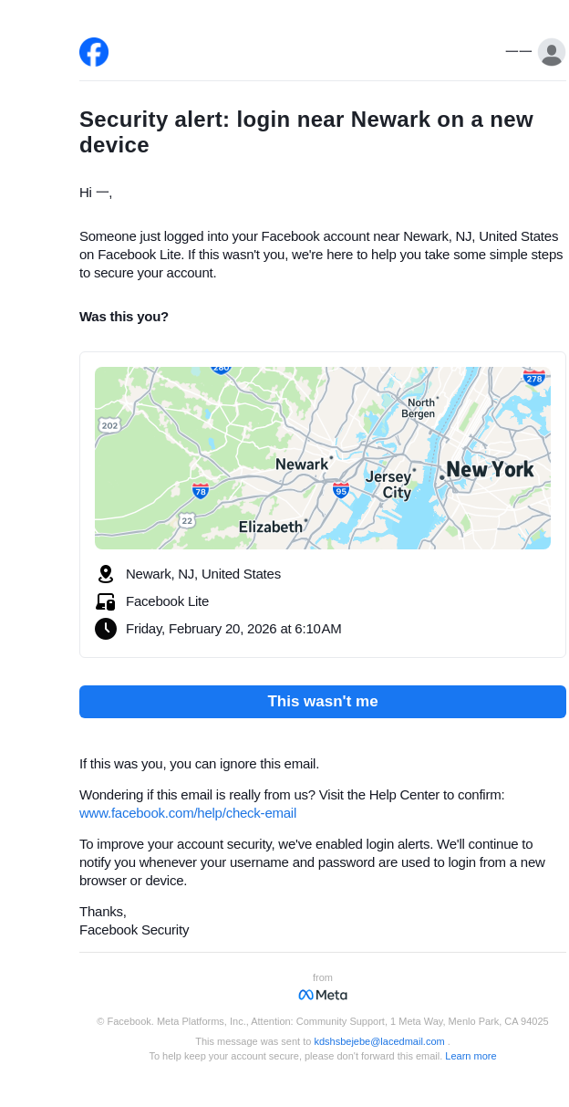Open the facebook.com/help/check-email link

[x=188, y=812]
